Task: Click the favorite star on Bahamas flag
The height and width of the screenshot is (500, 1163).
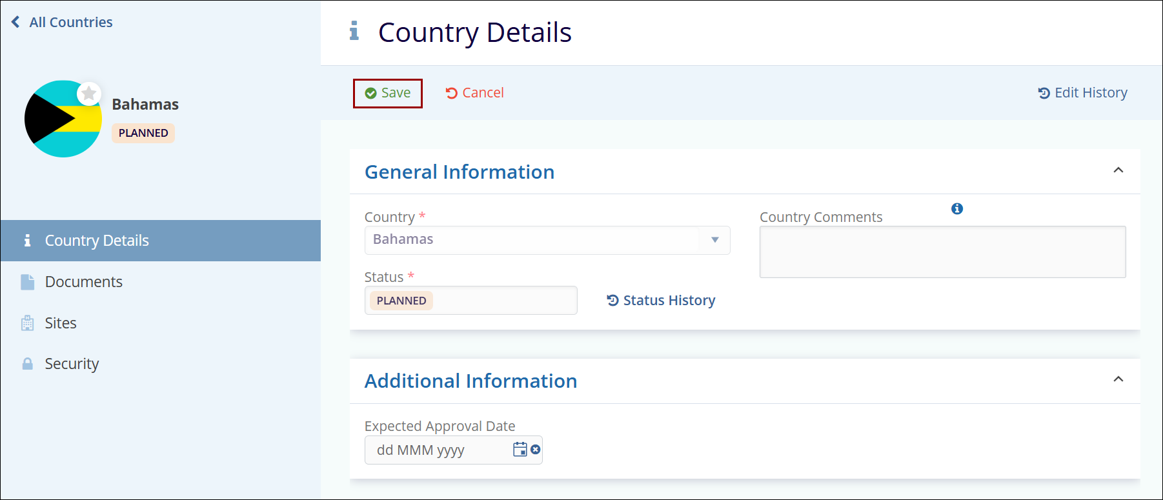Action: point(89,94)
